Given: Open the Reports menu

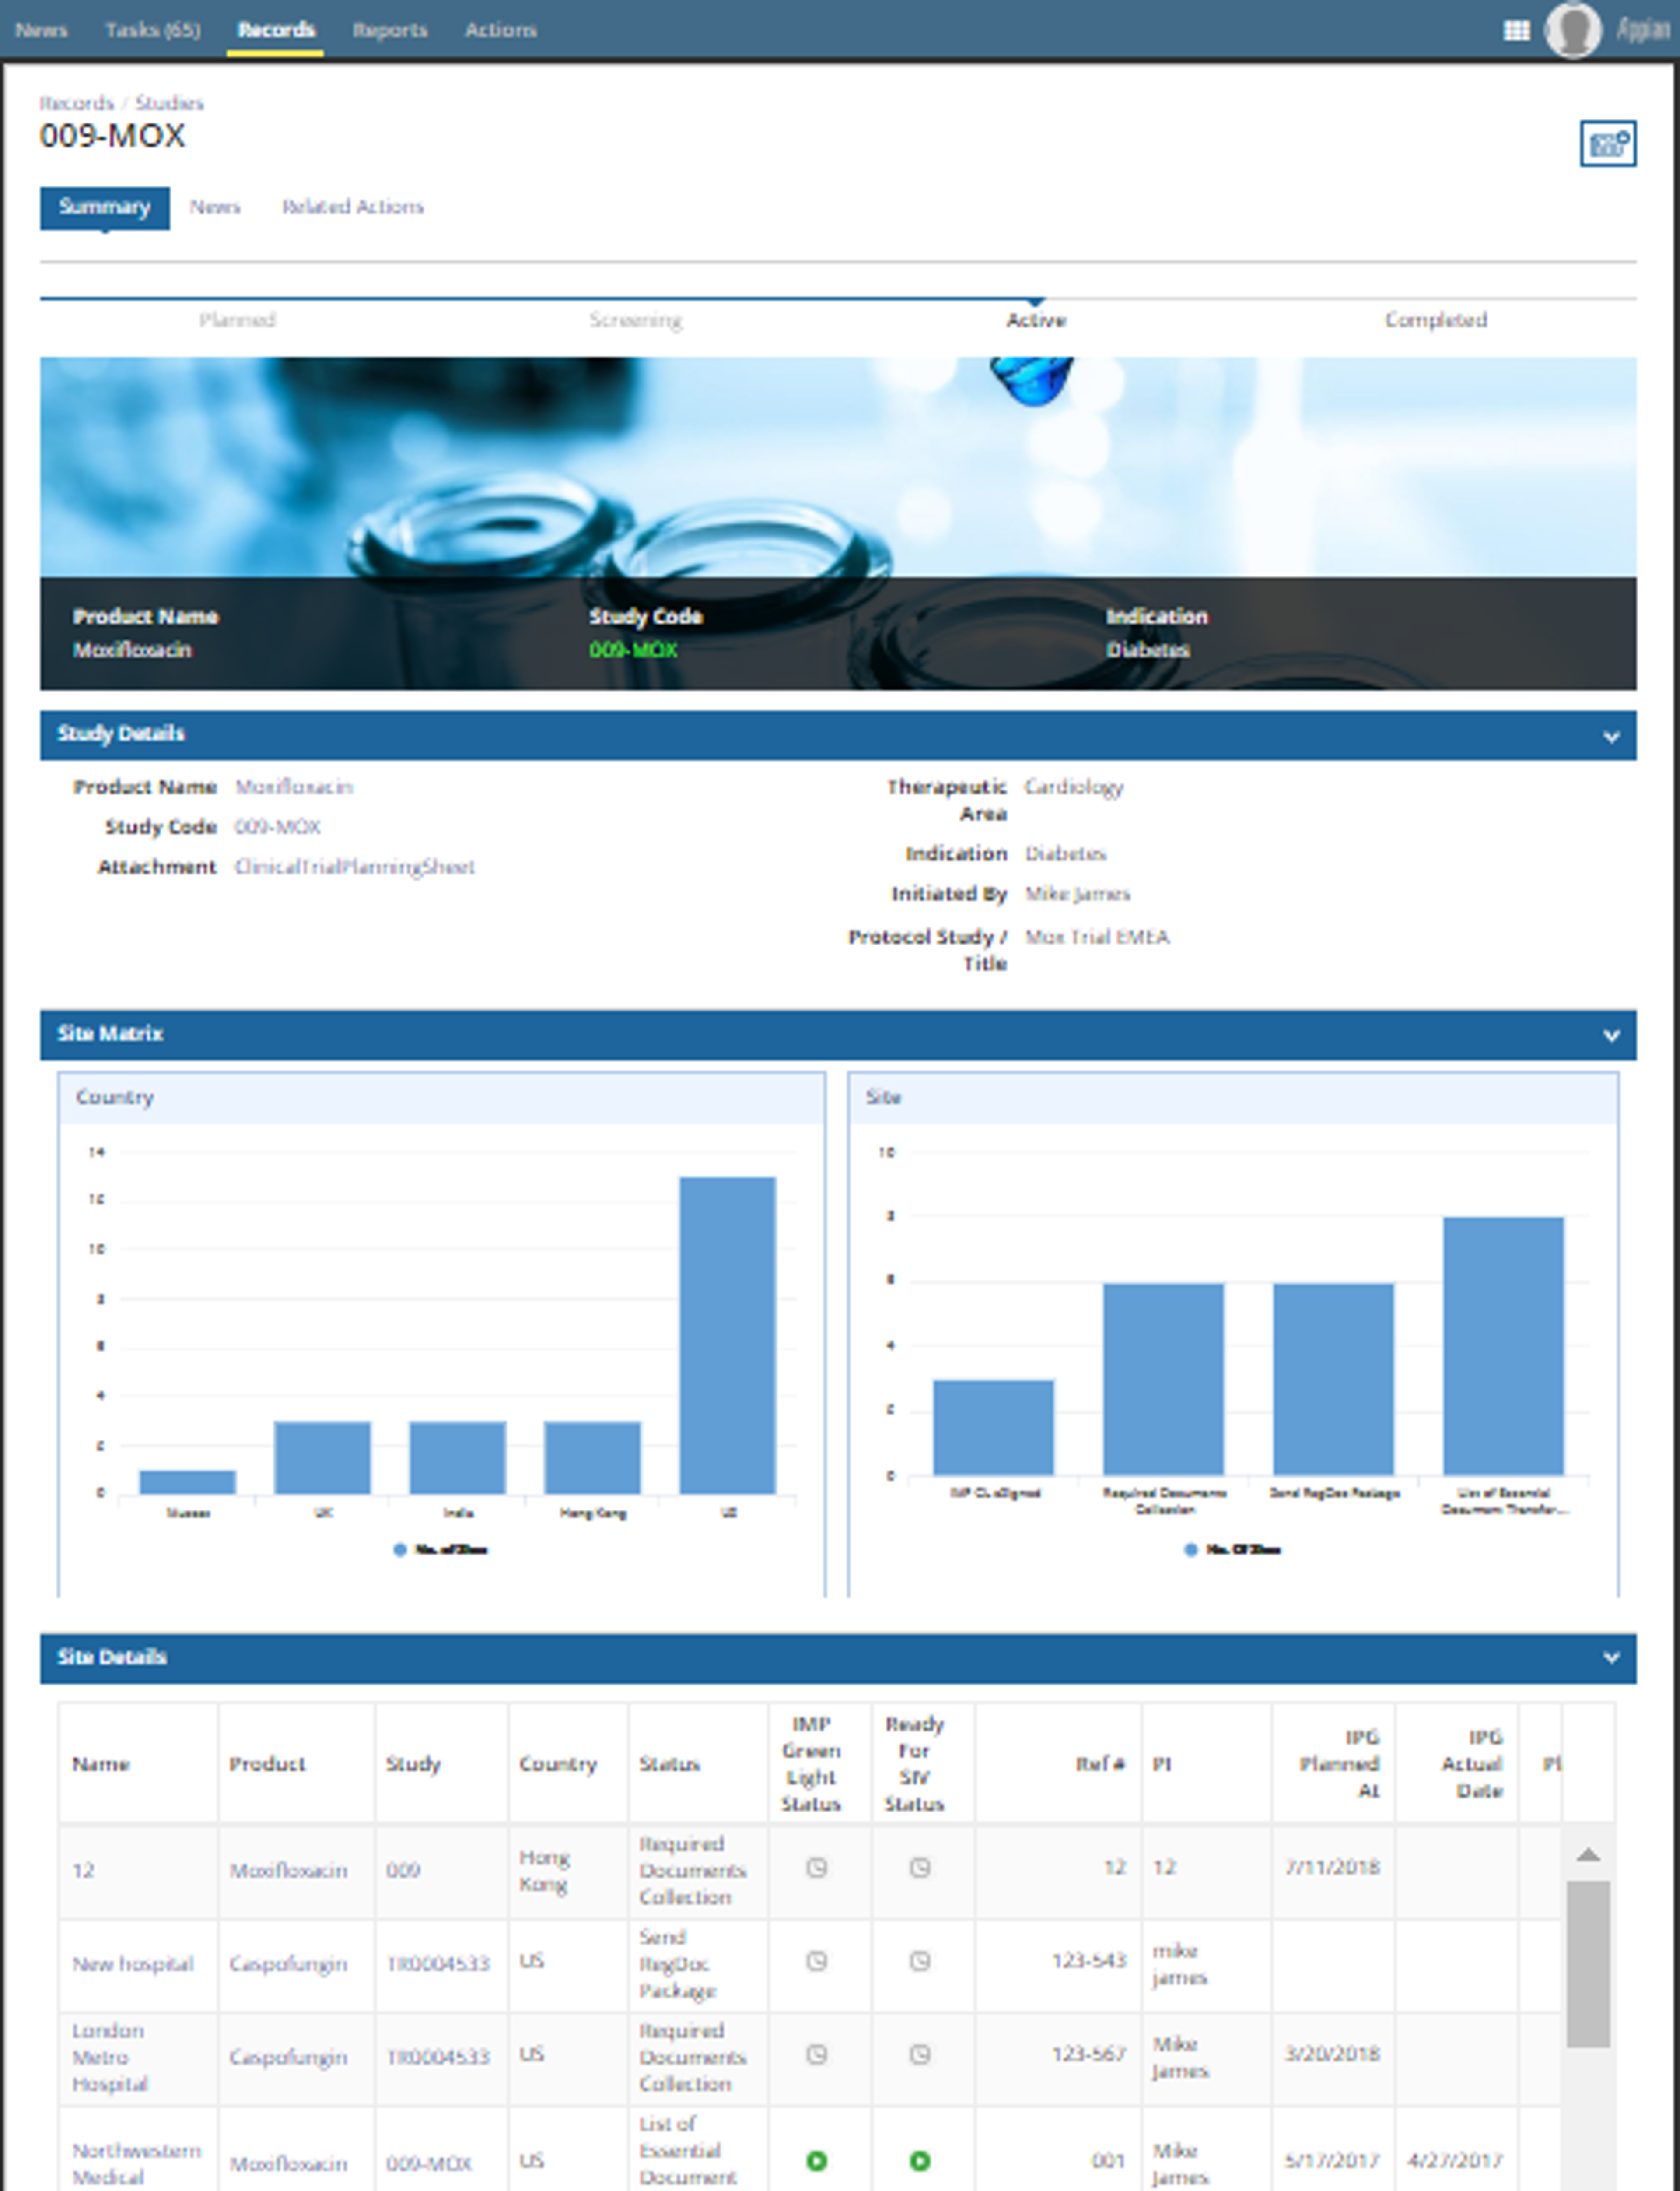Looking at the screenshot, I should [x=390, y=30].
